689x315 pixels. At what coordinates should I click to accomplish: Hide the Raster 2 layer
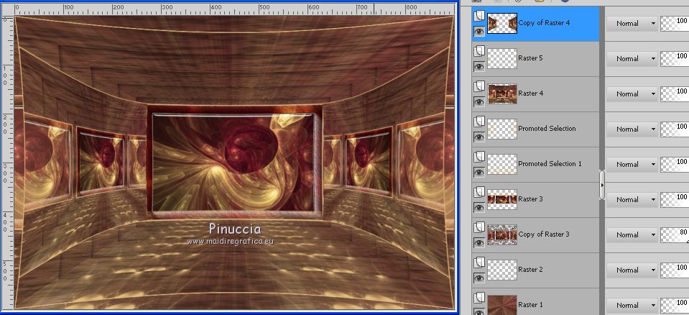coord(479,278)
